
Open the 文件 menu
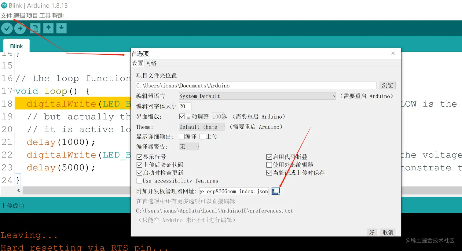(x=6, y=16)
